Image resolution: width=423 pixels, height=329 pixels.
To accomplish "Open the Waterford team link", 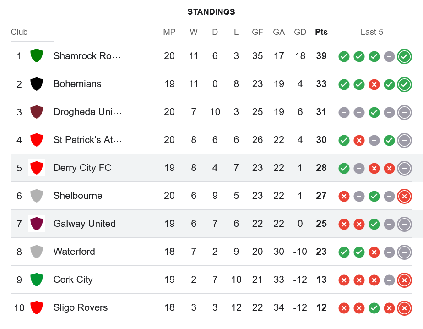I will 74,252.
